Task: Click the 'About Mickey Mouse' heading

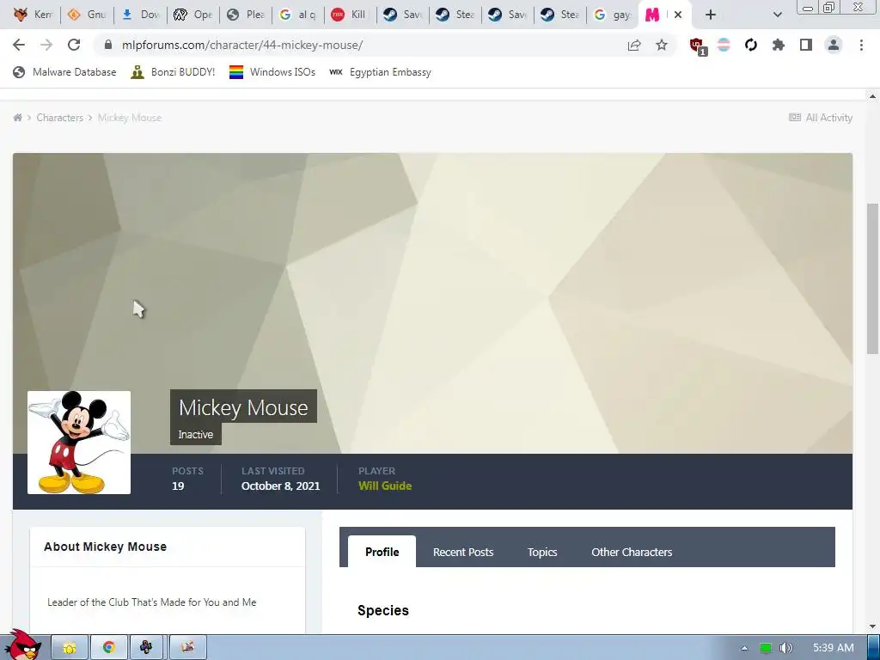Action: [x=106, y=547]
